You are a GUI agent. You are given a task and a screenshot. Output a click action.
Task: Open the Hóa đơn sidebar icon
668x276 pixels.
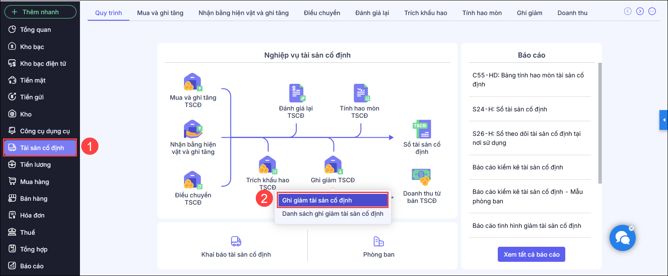[x=12, y=215]
